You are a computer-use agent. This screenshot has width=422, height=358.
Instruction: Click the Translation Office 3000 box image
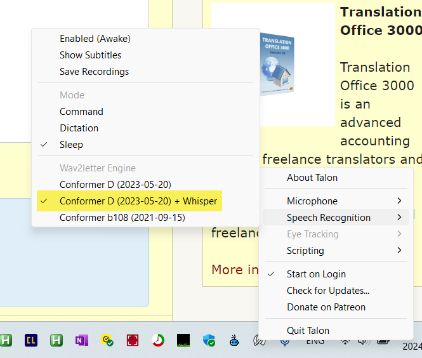(x=277, y=64)
